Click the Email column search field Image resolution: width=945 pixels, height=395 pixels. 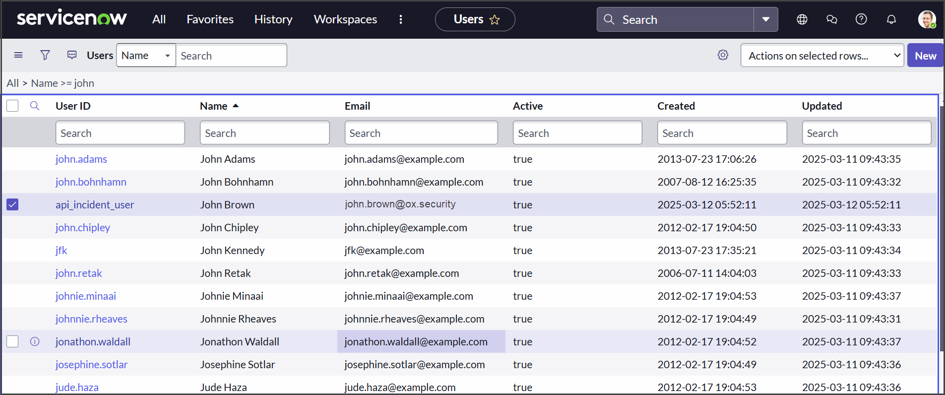click(421, 133)
